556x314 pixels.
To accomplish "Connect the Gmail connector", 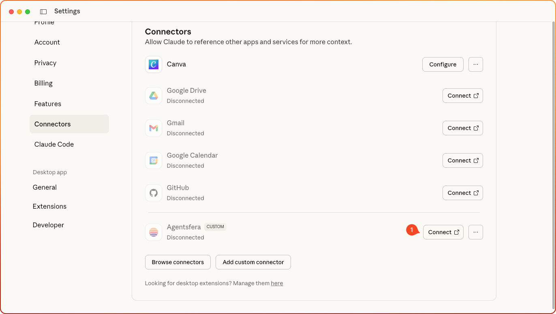I will click(x=462, y=128).
